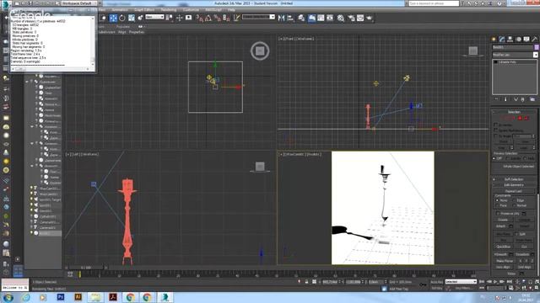Click the Key Filters button

tap(463, 288)
